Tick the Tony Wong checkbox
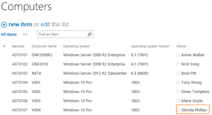 tap(178, 83)
